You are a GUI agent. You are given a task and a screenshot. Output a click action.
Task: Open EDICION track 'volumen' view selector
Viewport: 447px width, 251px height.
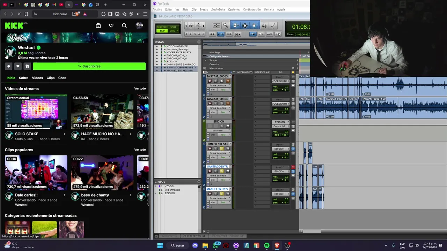click(x=218, y=130)
